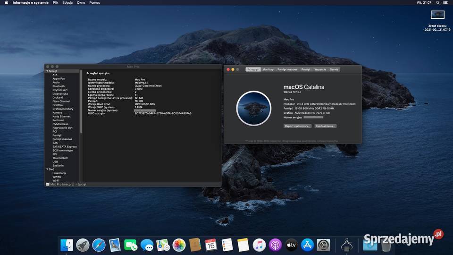Select FireWire in the sidebar
This screenshot has width=453, height=255.
click(58, 105)
